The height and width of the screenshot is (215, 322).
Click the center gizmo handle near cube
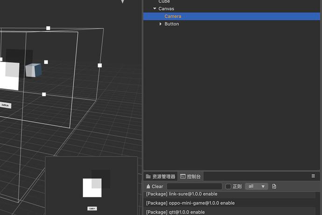click(x=46, y=62)
